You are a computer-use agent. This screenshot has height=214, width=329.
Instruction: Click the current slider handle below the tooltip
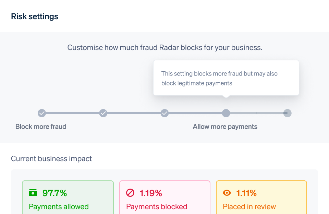226,113
